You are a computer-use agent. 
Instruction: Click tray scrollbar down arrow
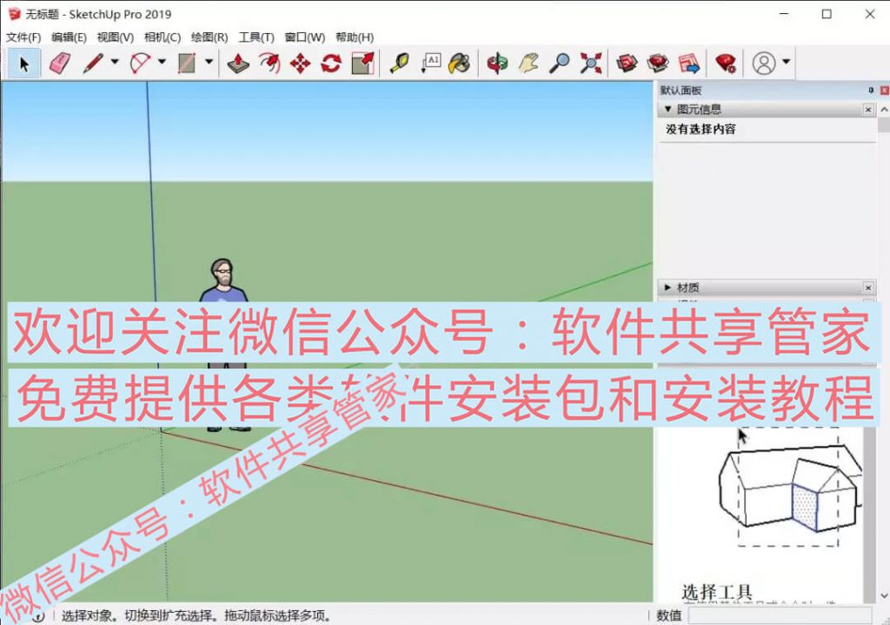884,595
